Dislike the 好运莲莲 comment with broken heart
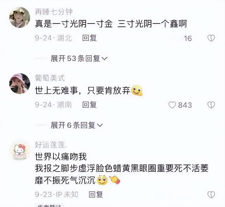Screen dimensions: 225x207 (x=211, y=195)
